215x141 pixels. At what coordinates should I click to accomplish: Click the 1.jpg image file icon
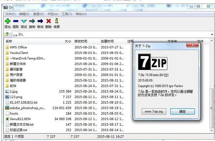[7, 92]
